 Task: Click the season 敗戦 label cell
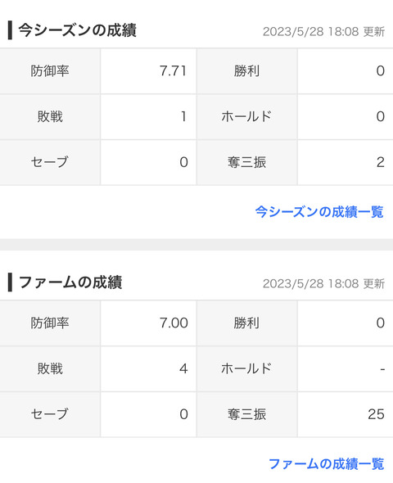[x=50, y=116]
